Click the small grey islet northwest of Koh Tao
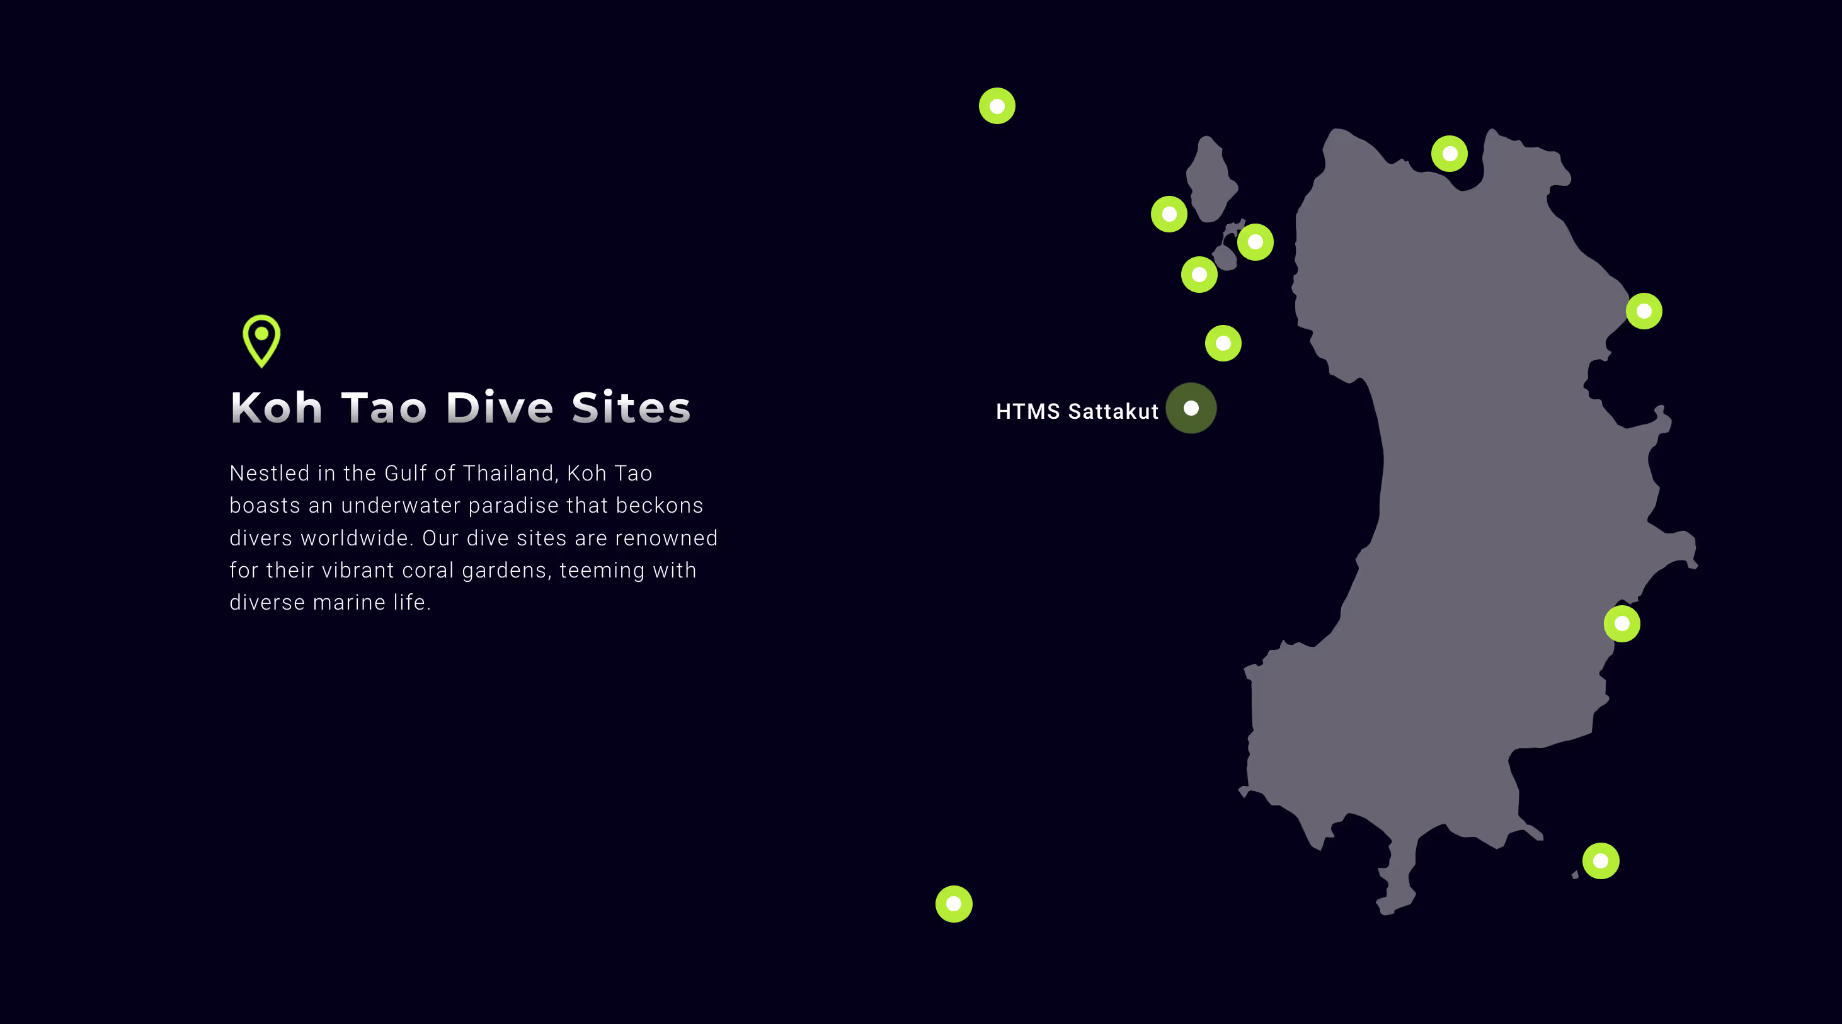Screen dimensions: 1842x1024 [x=1211, y=179]
